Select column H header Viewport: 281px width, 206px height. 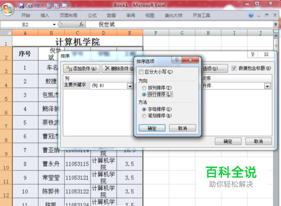click(208, 33)
